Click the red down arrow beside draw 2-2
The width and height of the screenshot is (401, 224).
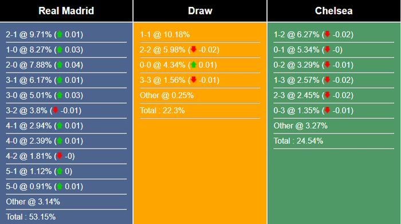(194, 49)
